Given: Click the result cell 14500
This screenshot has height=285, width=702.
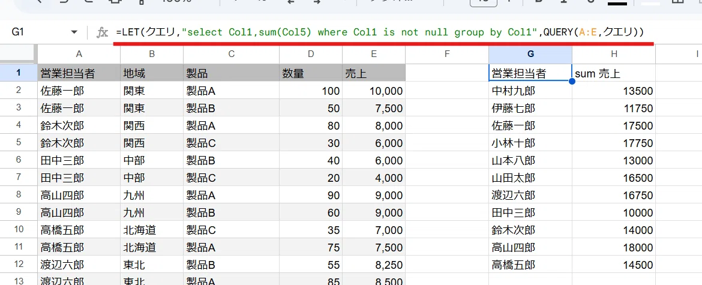Looking at the screenshot, I should click(614, 265).
